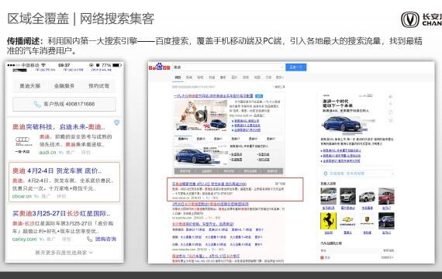Click into the Baidu search input field
This screenshot has height=279, width=442.
228,67
